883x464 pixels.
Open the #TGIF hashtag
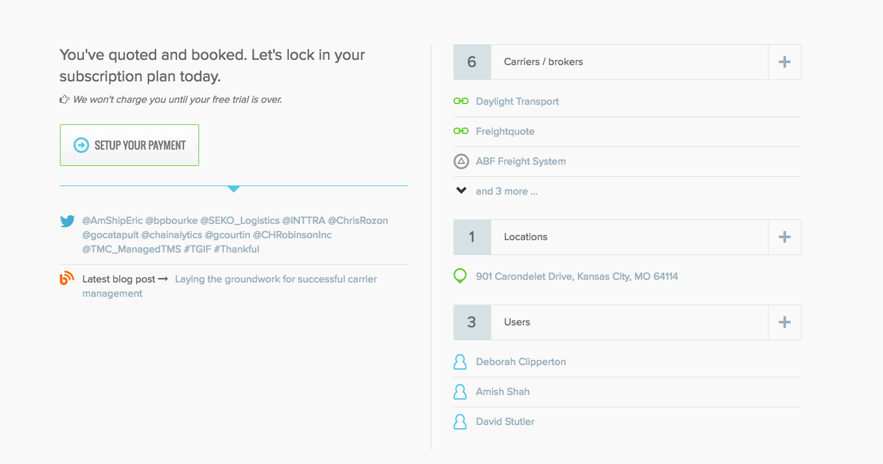click(198, 249)
